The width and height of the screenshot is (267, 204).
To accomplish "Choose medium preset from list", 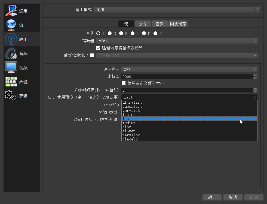I will (189, 123).
